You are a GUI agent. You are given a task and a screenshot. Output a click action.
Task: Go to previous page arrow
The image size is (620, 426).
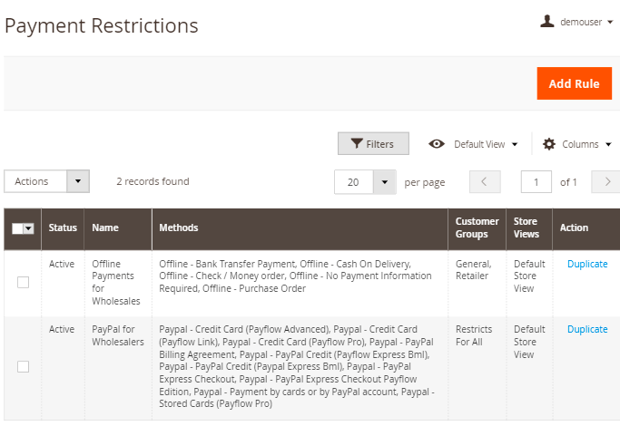(485, 182)
